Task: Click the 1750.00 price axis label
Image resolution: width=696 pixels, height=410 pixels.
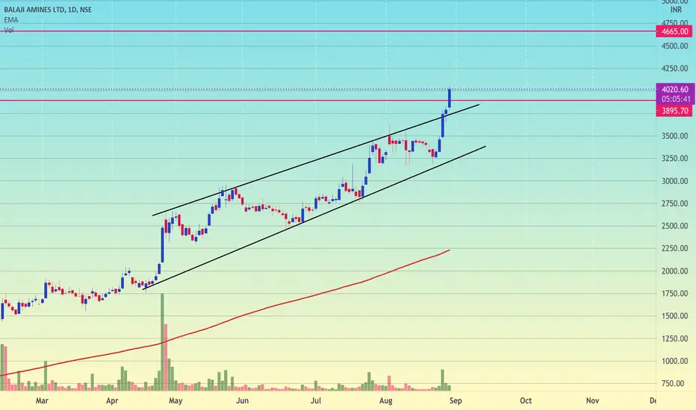Action: 674,294
